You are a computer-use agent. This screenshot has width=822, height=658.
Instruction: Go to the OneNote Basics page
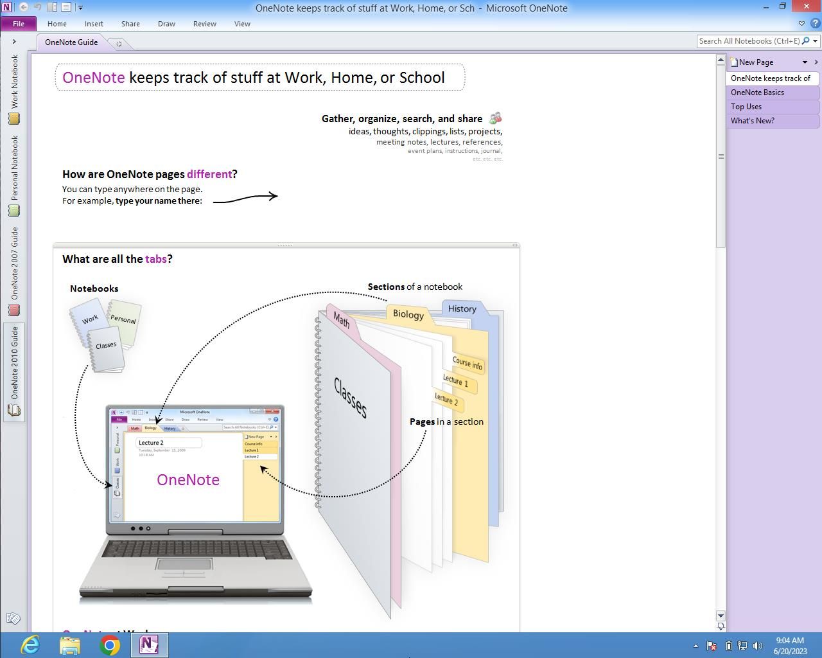(757, 93)
